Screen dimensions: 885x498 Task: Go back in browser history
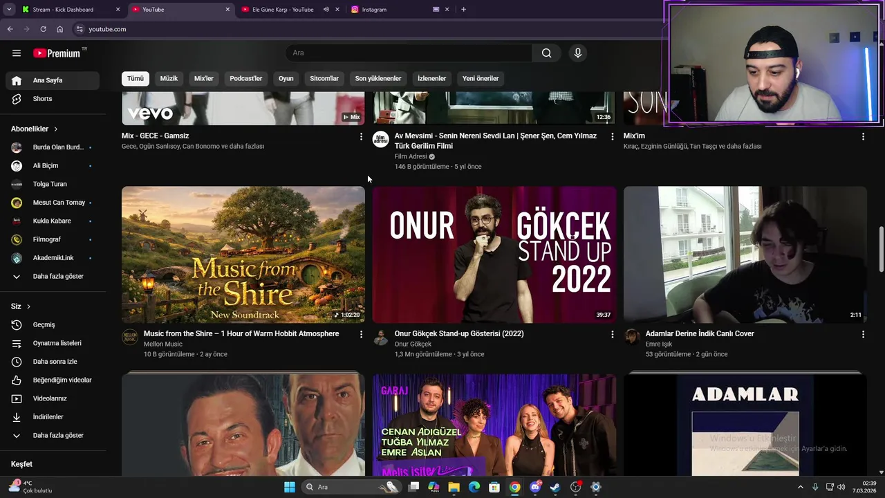click(10, 29)
